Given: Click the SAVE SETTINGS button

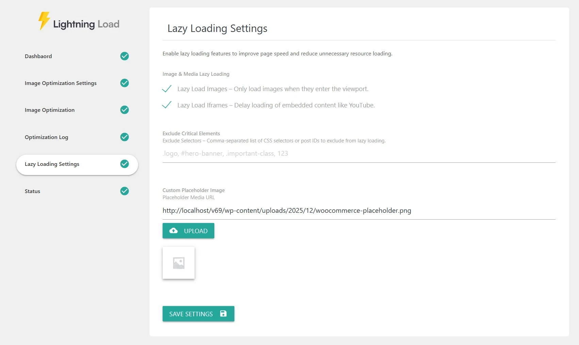Looking at the screenshot, I should 198,314.
